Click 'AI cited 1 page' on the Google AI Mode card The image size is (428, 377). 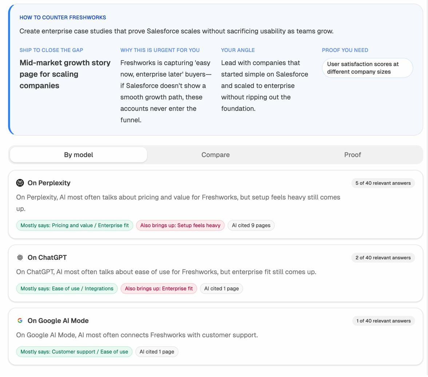pos(157,351)
